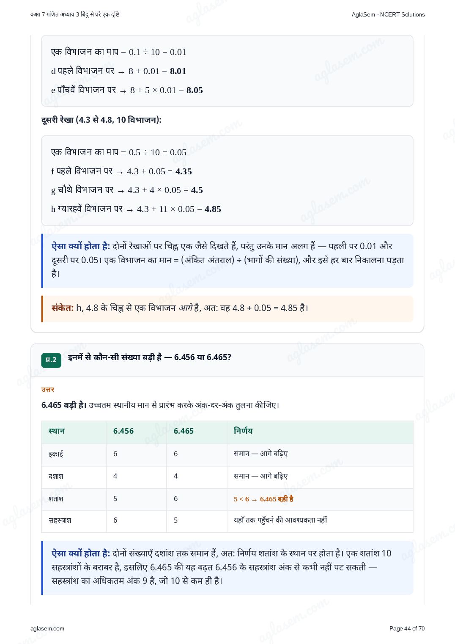Click the निर्णय table column header
Image resolution: width=455 pixels, height=644 pixels.
click(243, 431)
